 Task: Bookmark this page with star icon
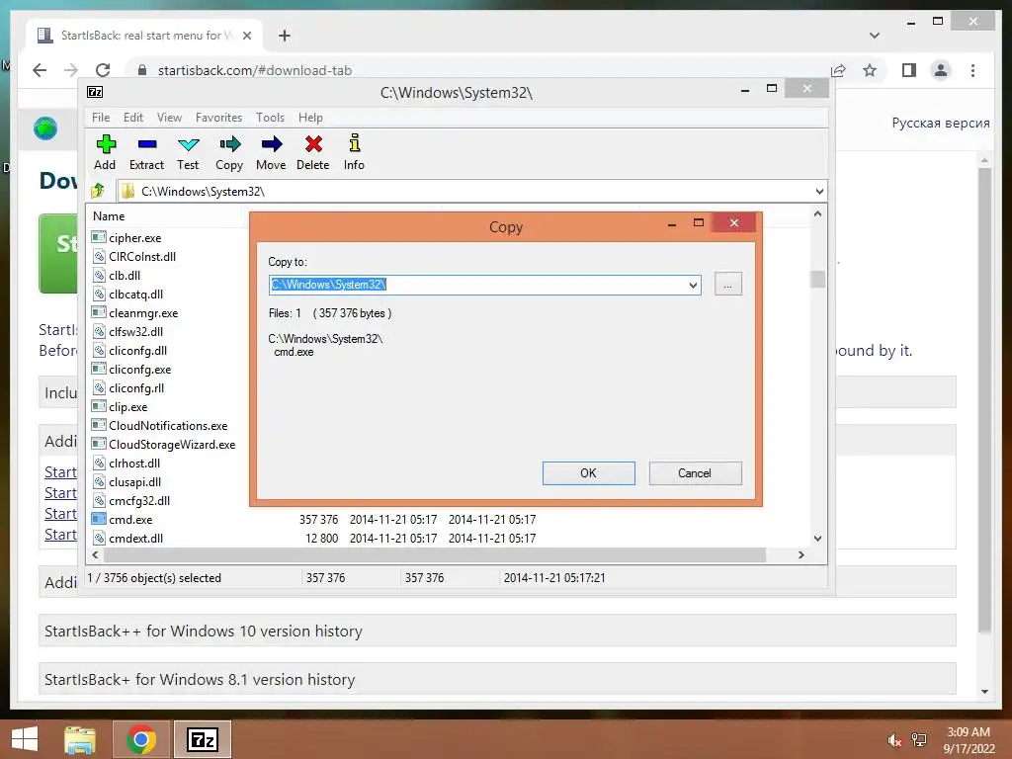[x=870, y=70]
